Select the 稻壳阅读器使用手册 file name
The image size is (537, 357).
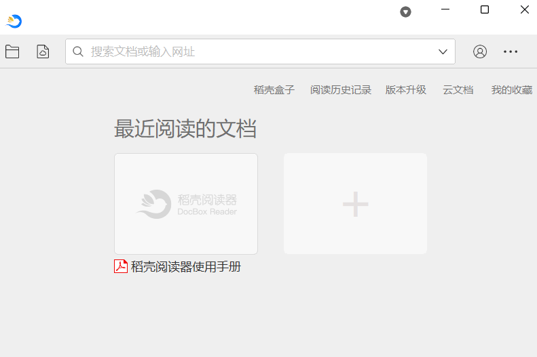[186, 267]
